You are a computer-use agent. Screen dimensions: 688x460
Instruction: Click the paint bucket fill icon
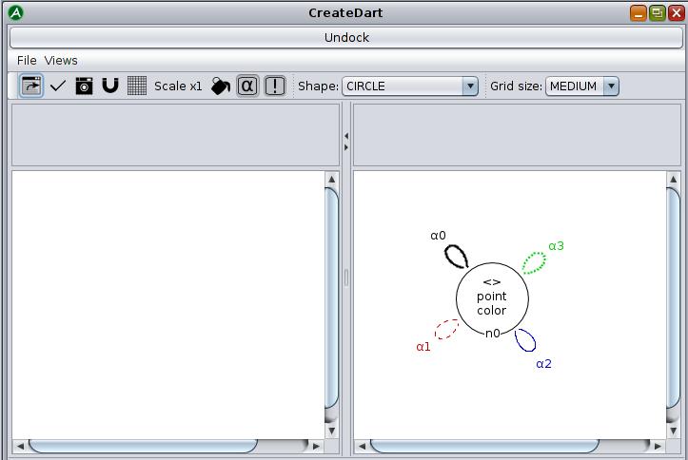tap(221, 86)
